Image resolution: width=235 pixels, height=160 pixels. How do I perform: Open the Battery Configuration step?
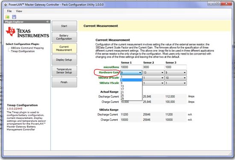pos(64,37)
